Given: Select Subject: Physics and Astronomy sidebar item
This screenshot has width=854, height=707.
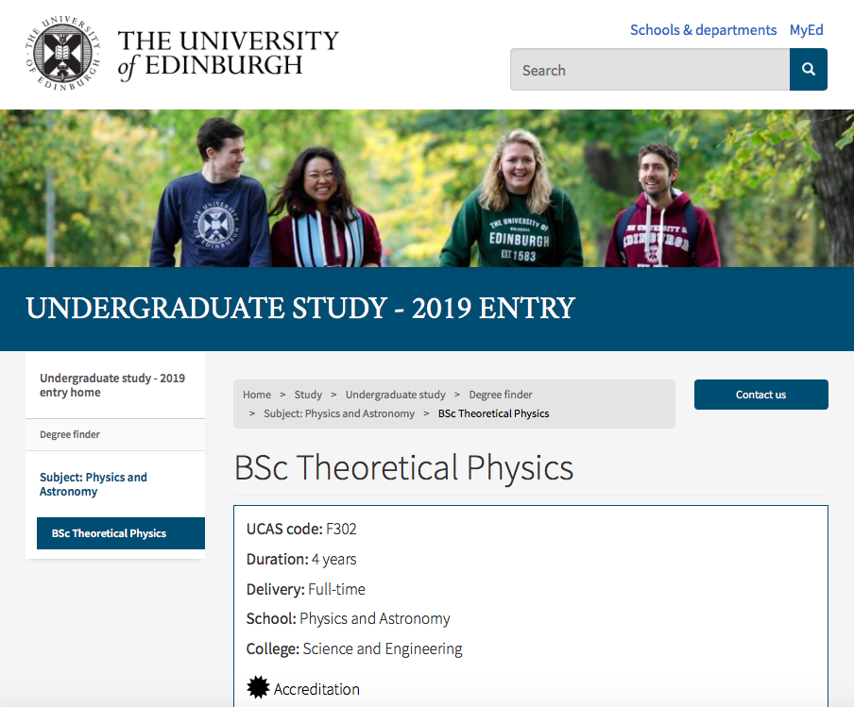Looking at the screenshot, I should [94, 484].
